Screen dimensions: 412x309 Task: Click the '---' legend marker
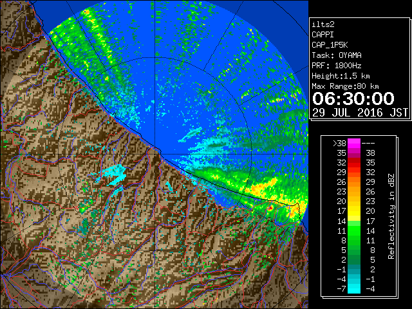click(x=368, y=143)
